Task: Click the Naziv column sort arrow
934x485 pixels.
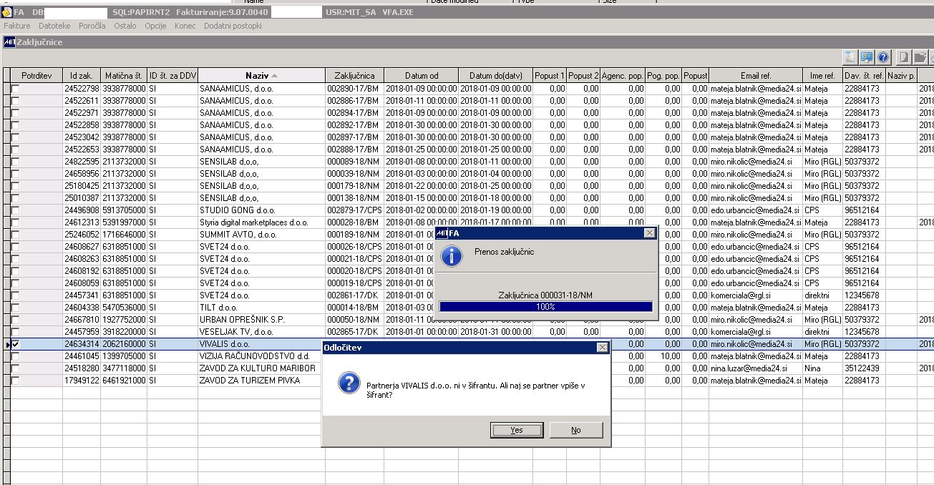Action: point(274,75)
